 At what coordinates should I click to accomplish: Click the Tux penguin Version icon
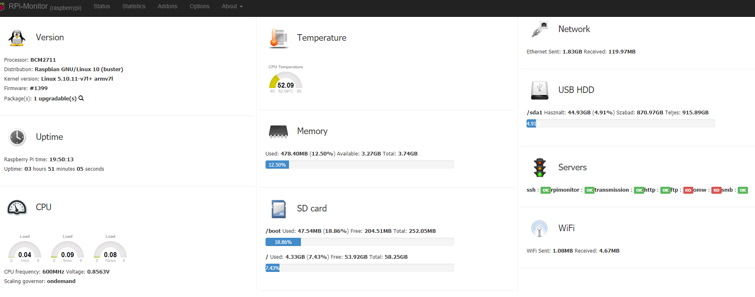(17, 38)
